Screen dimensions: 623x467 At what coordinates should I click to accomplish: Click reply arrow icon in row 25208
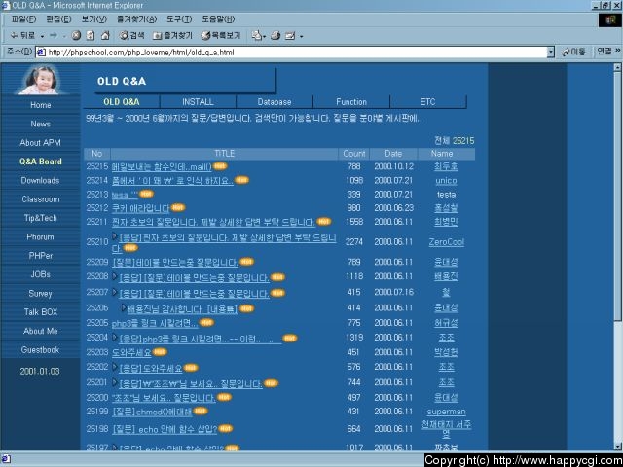(115, 276)
